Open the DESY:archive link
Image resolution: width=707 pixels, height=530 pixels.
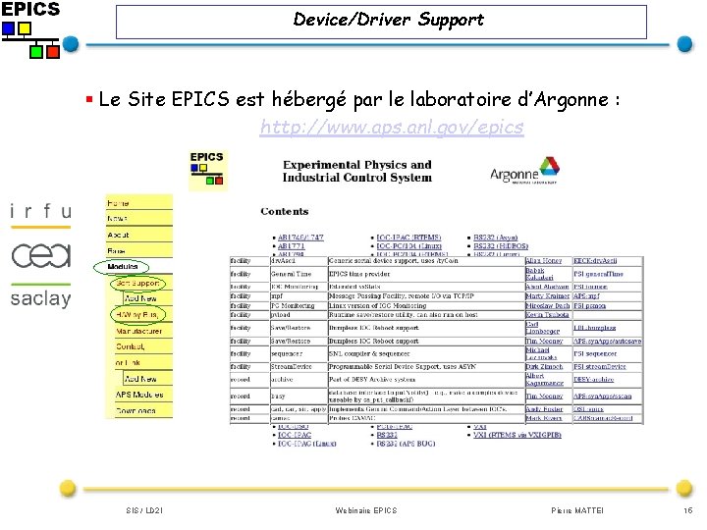(x=593, y=380)
